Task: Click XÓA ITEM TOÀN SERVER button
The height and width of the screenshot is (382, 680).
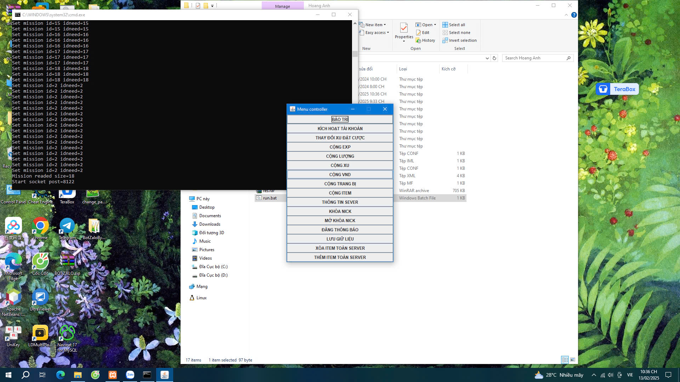Action: [x=340, y=248]
